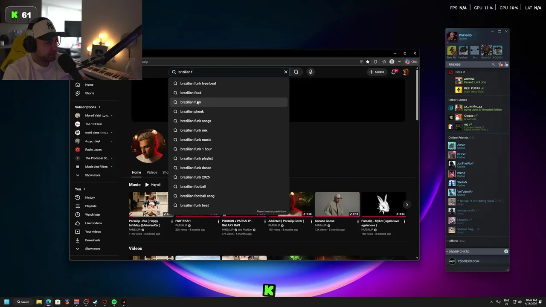Open File Explorer from the taskbar
The image size is (546, 307).
(39, 302)
